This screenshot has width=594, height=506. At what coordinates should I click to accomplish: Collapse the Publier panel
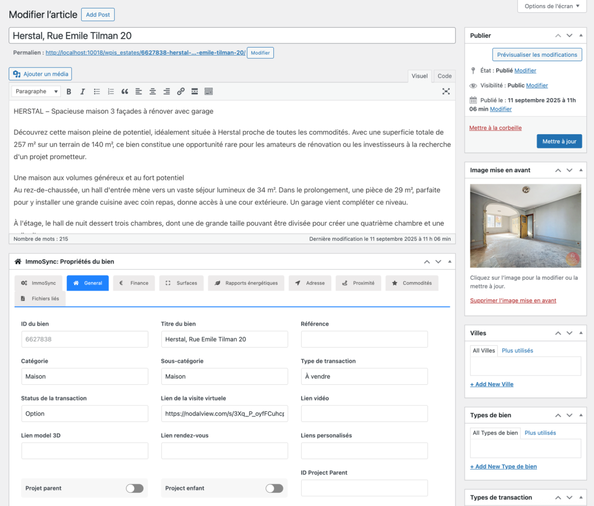581,35
